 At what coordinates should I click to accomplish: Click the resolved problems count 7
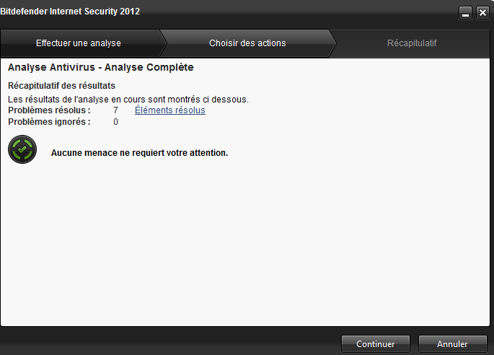click(115, 110)
